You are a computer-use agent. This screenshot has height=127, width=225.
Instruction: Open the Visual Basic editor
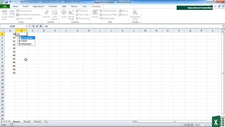click(4, 15)
